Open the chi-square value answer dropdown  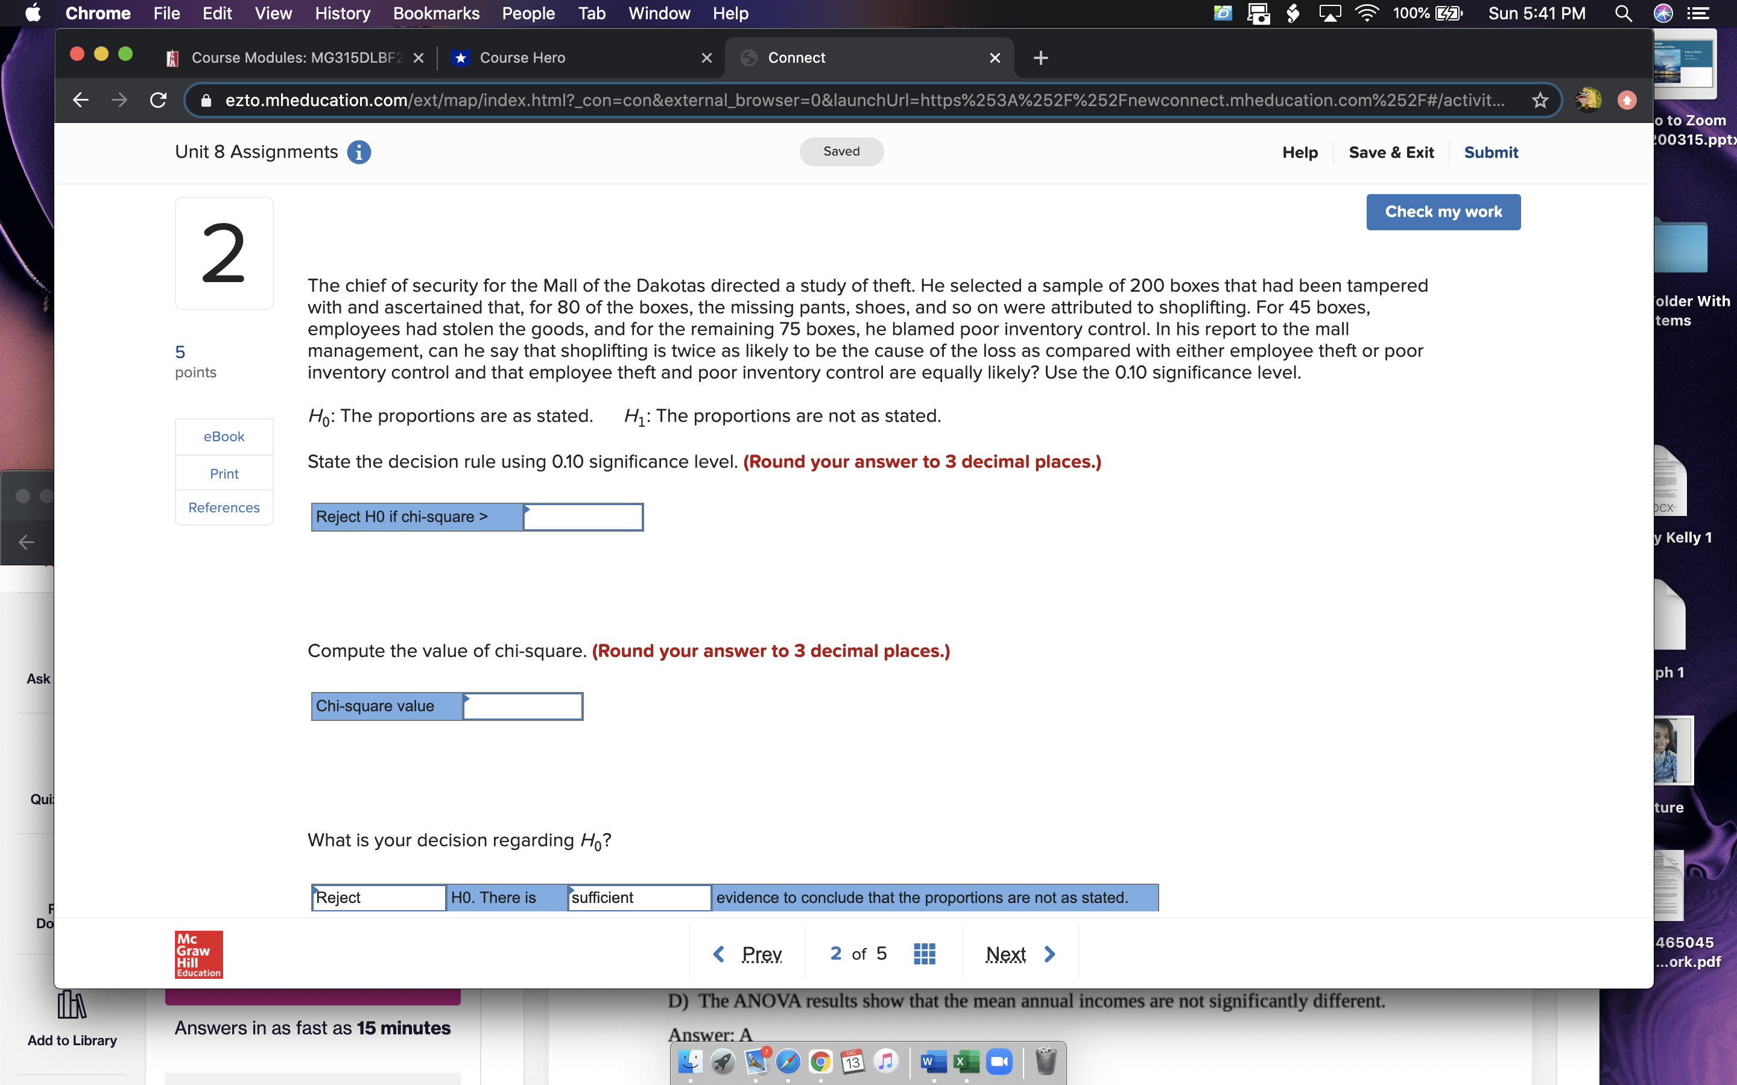[x=522, y=705]
